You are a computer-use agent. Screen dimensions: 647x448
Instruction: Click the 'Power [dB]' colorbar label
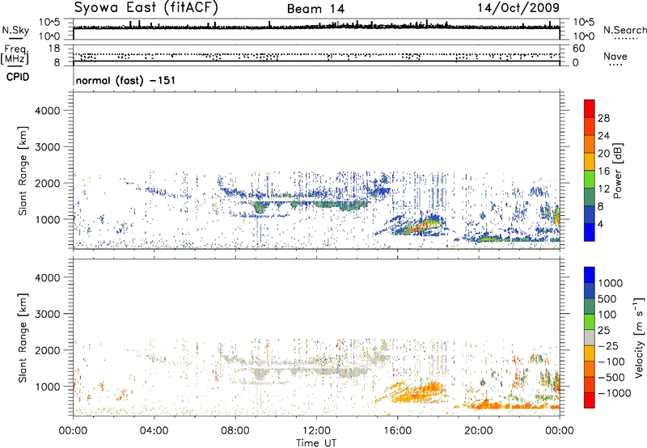[x=618, y=171]
